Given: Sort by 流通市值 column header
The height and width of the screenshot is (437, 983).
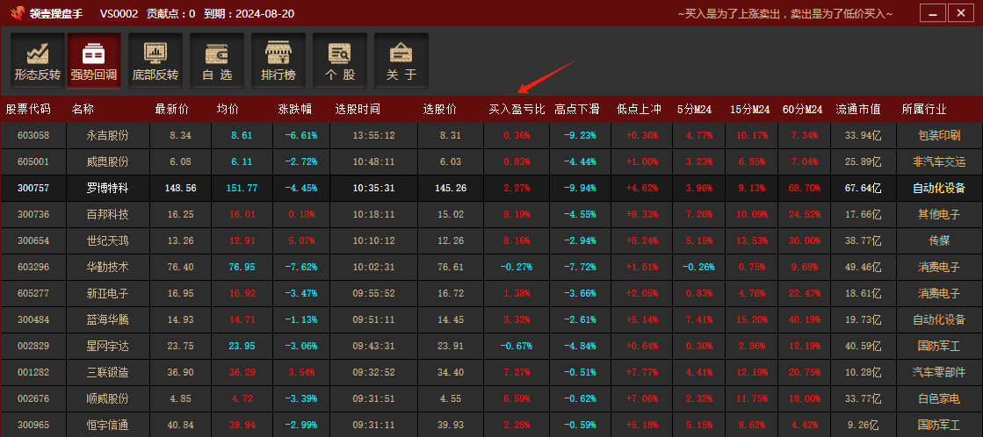Looking at the screenshot, I should point(857,110).
